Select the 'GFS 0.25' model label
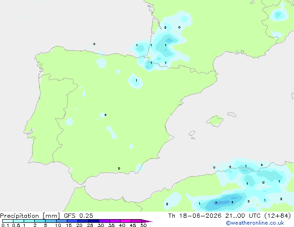 pyautogui.click(x=78, y=216)
